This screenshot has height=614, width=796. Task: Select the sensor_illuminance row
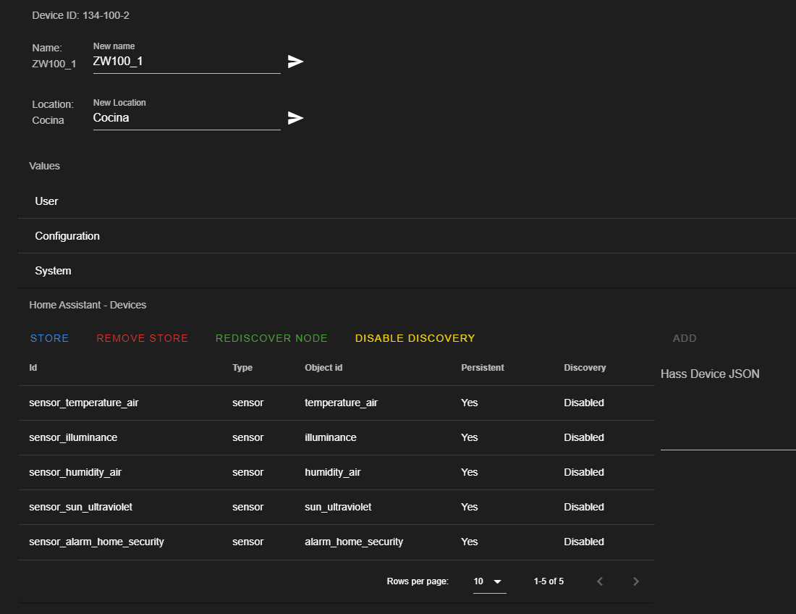(336, 438)
